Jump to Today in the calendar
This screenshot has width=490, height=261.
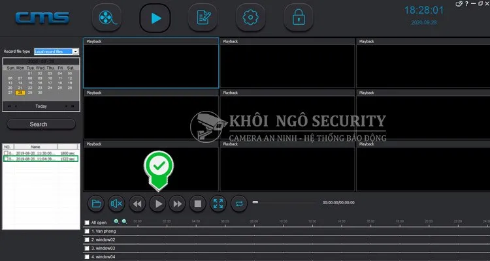(x=41, y=106)
